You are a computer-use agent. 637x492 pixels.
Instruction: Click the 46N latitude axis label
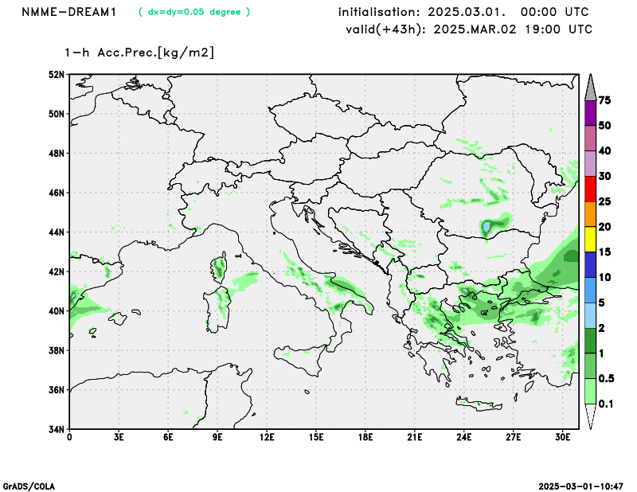(x=57, y=193)
